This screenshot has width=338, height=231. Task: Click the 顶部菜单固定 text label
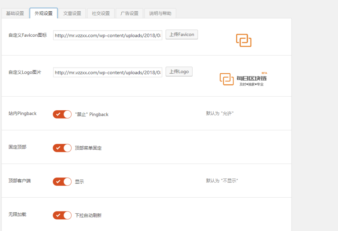tap(88, 148)
